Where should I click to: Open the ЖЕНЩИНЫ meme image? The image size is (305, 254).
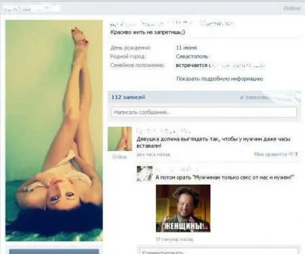(183, 208)
